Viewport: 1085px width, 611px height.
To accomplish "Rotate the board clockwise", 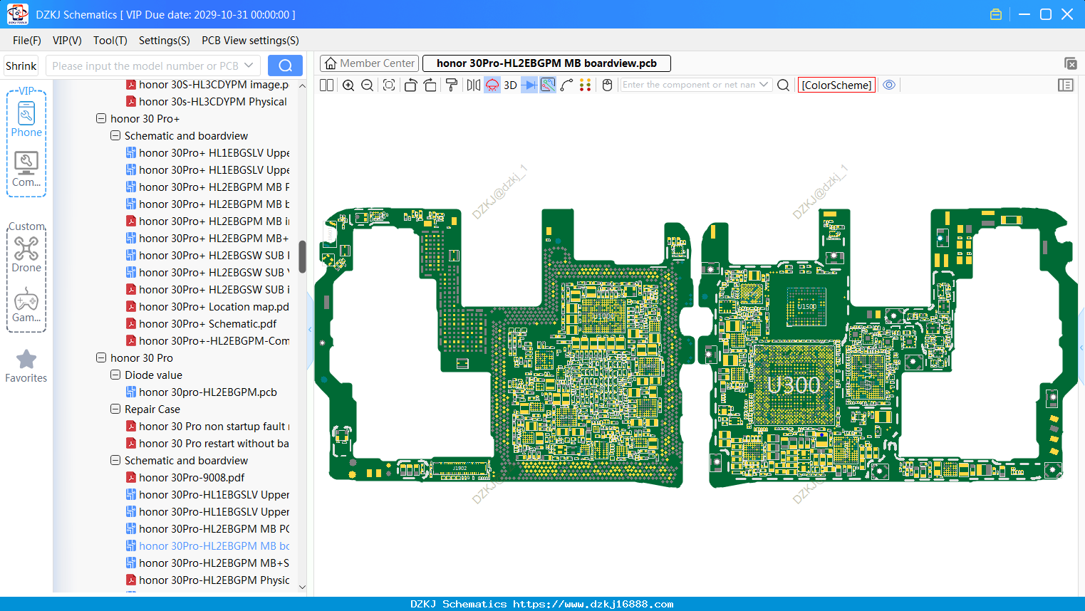I will point(430,85).
